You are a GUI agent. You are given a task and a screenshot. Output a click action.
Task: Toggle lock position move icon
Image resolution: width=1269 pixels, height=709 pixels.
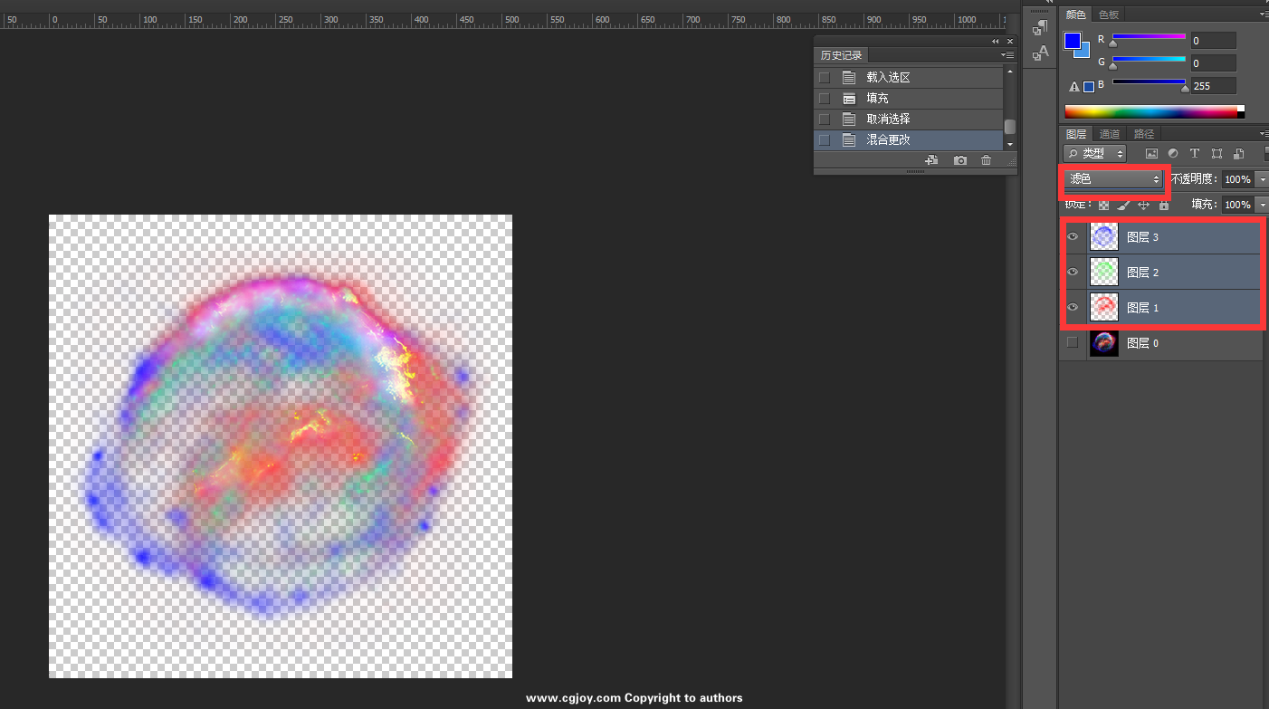1143,206
